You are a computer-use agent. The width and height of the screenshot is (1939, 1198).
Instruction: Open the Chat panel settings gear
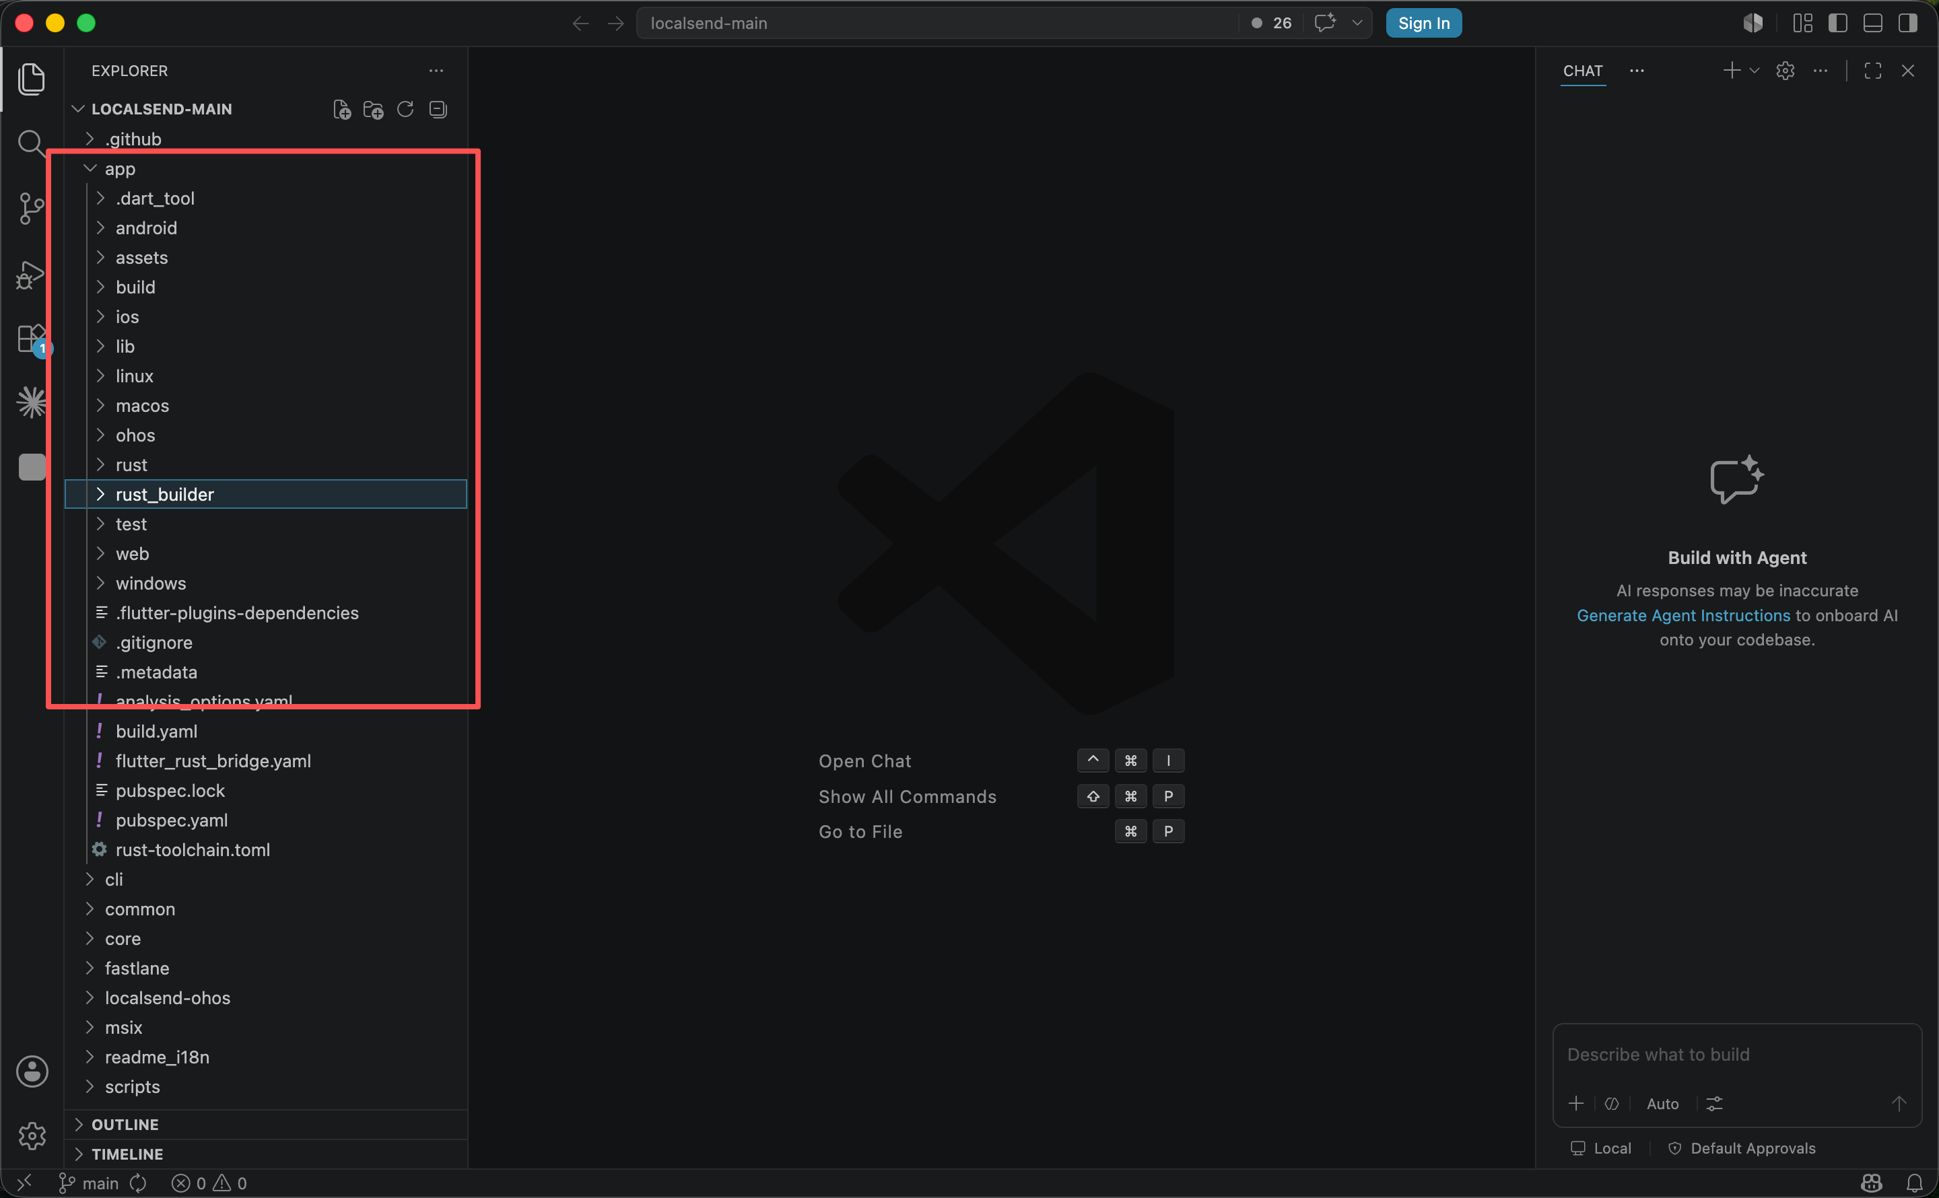[x=1785, y=71]
